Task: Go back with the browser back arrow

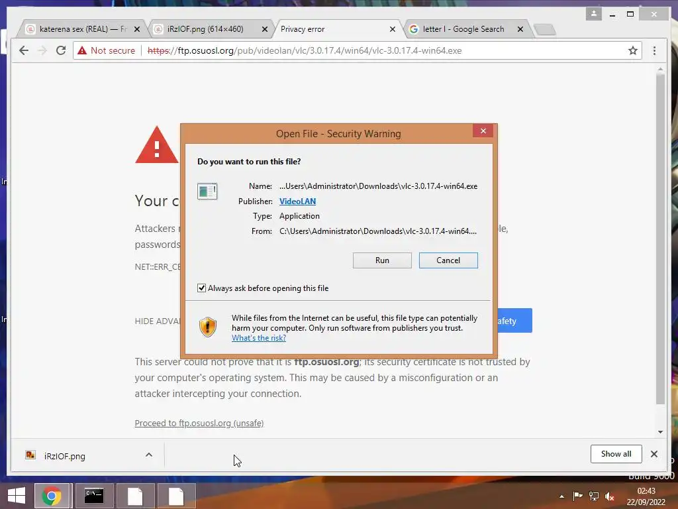Action: [x=24, y=50]
